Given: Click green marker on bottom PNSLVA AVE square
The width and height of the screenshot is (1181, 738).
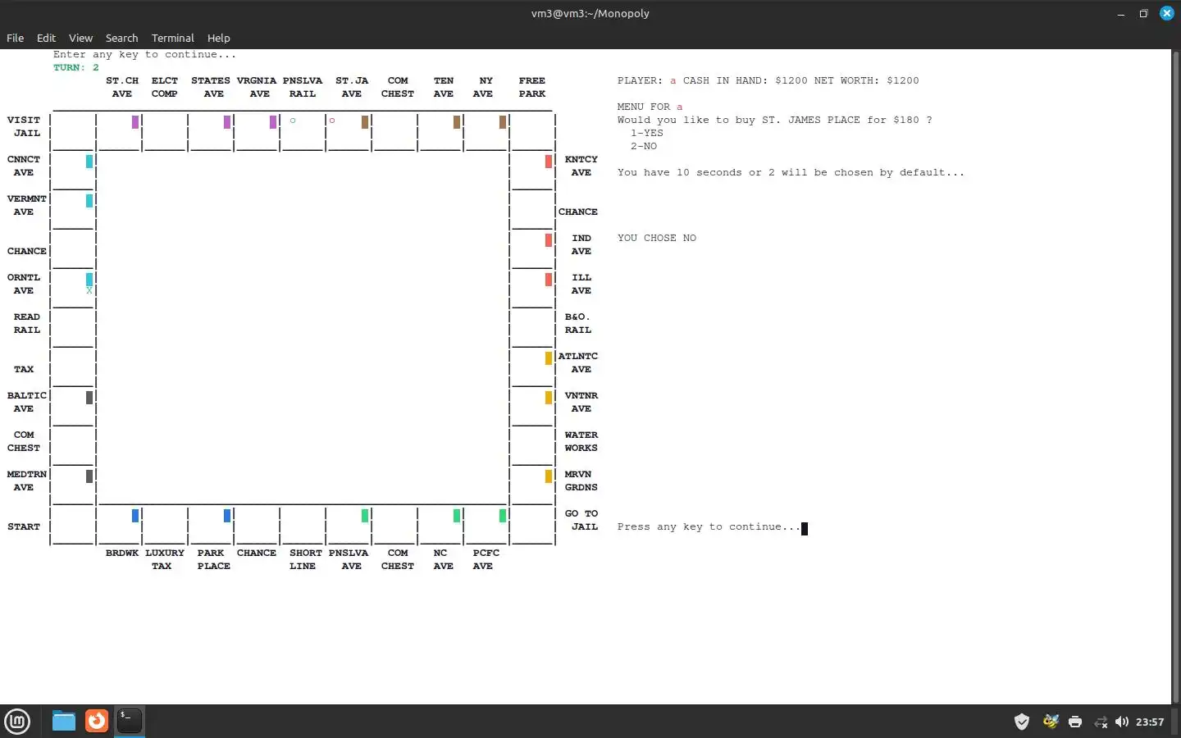Looking at the screenshot, I should click(365, 516).
